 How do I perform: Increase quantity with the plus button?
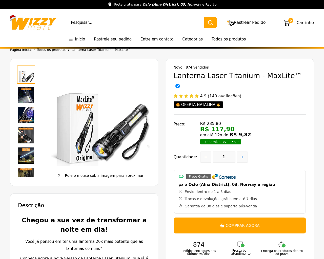pyautogui.click(x=242, y=157)
